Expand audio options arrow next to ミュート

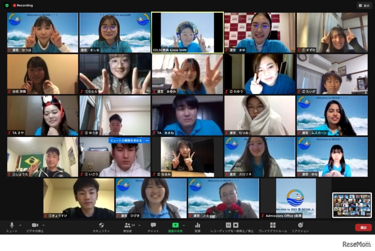click(20, 225)
